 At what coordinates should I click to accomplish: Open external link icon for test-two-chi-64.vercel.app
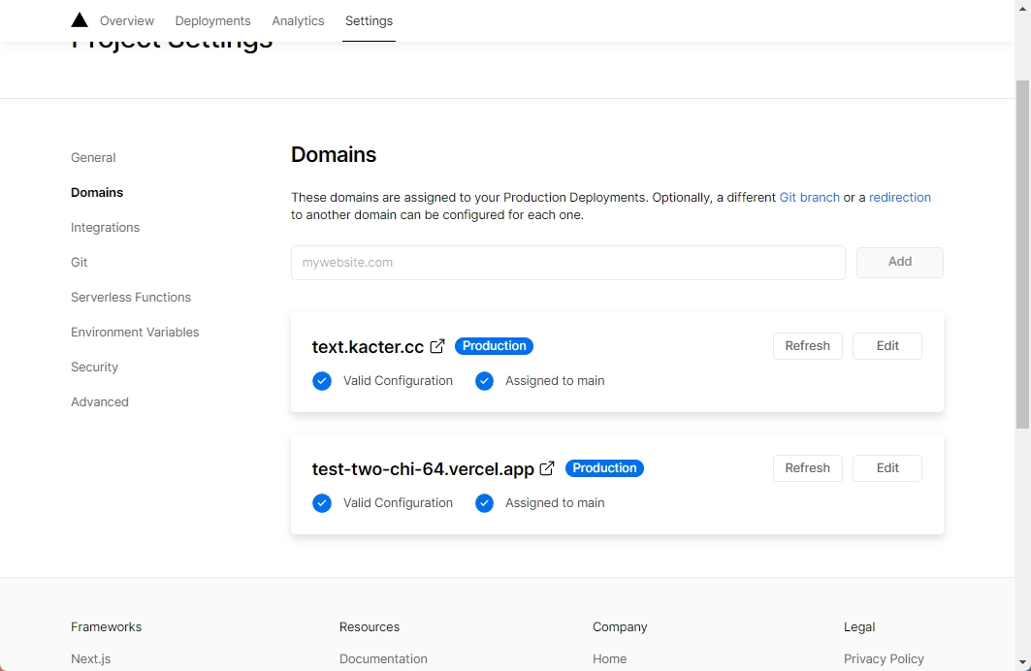point(547,468)
